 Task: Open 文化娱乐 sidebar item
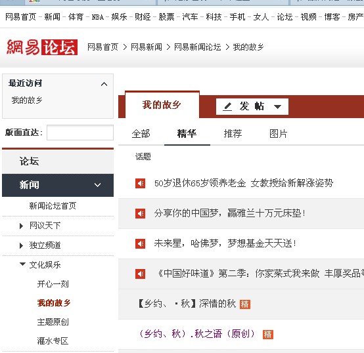point(45,264)
